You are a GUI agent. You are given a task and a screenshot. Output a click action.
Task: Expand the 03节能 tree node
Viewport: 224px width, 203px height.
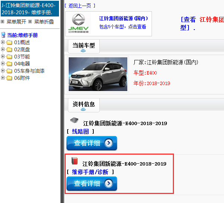[x=3, y=56]
